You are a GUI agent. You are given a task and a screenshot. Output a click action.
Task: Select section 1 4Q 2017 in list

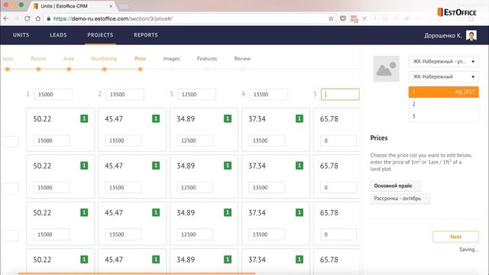[443, 92]
